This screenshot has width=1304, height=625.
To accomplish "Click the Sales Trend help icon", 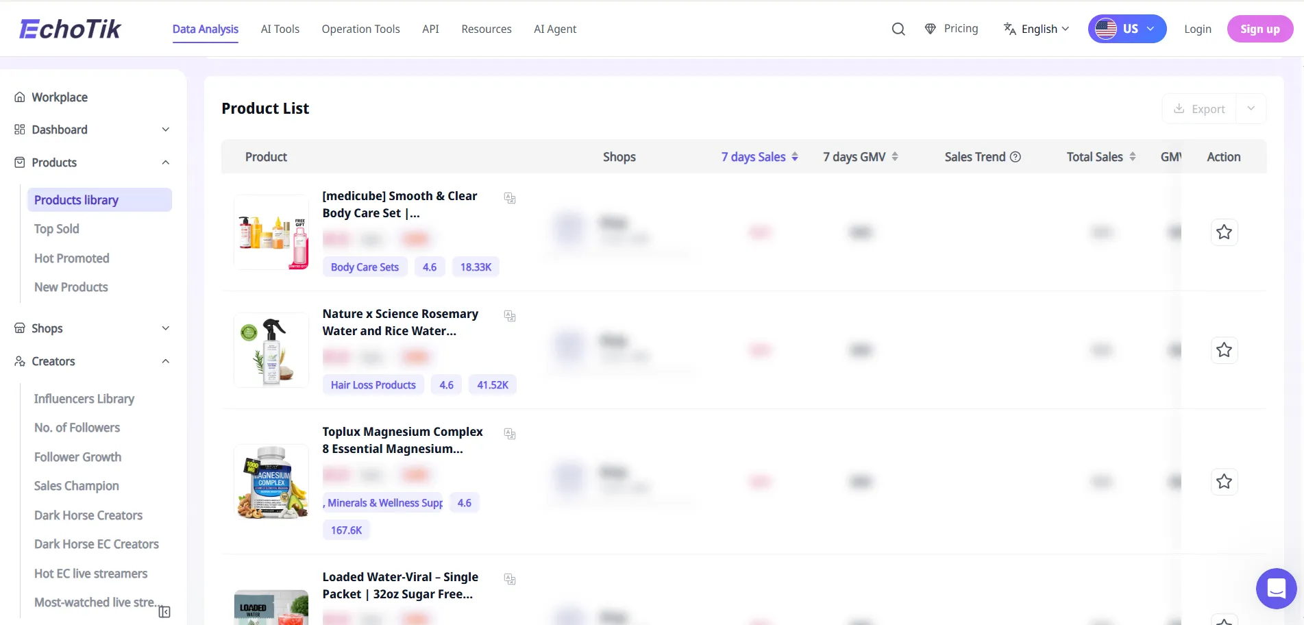I will tap(1016, 157).
